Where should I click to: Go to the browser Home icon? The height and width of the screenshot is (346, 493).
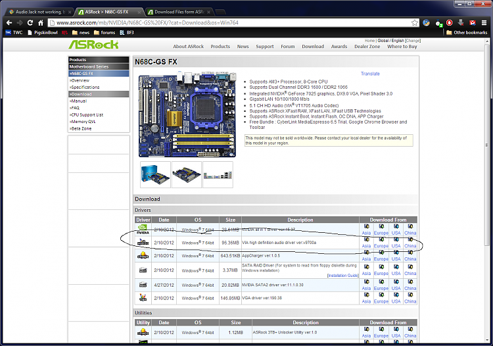[x=41, y=22]
